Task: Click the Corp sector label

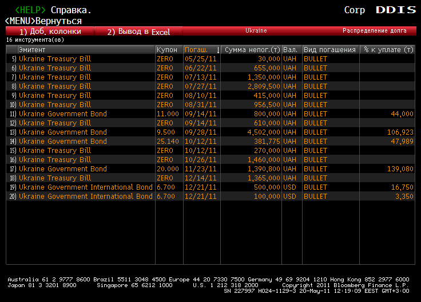Action: tap(355, 10)
